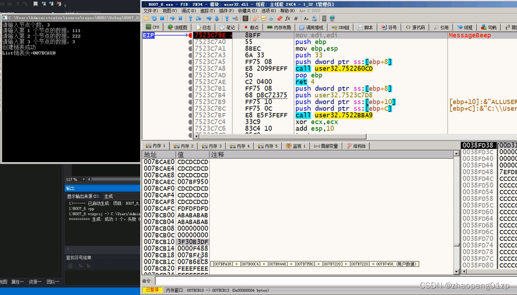This screenshot has height=295, width=517.
Task: Open the 文件(F) menu
Action: 150,10
